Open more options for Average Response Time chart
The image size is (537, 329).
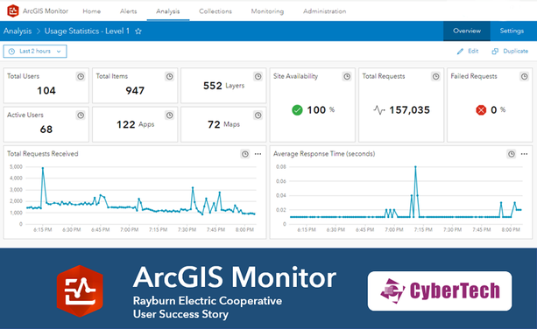(x=525, y=154)
